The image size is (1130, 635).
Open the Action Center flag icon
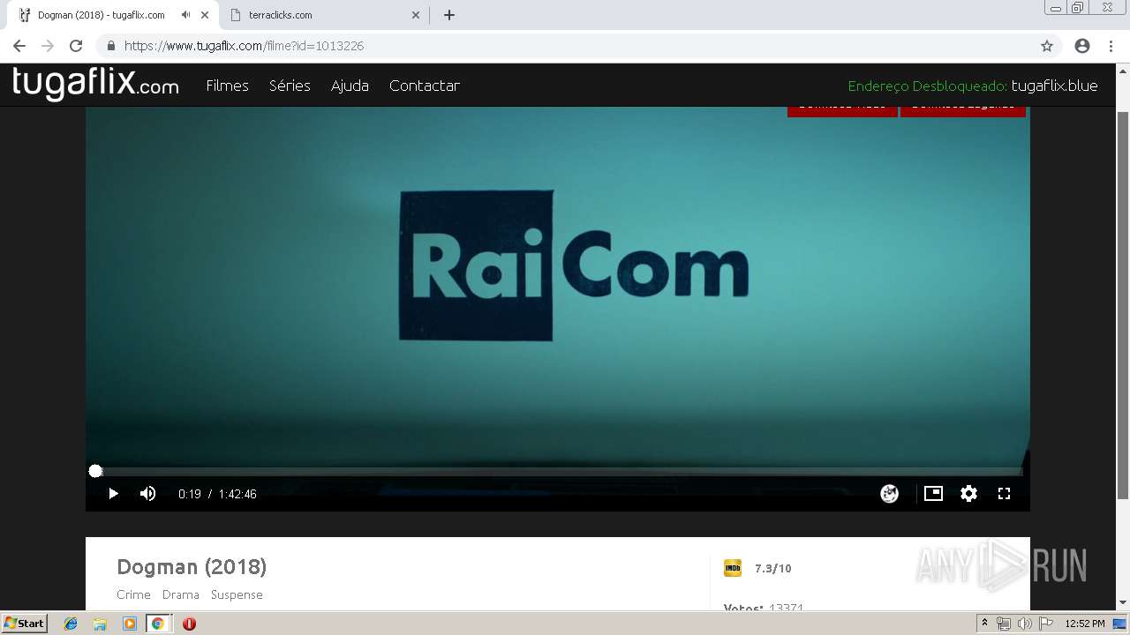(x=1045, y=624)
